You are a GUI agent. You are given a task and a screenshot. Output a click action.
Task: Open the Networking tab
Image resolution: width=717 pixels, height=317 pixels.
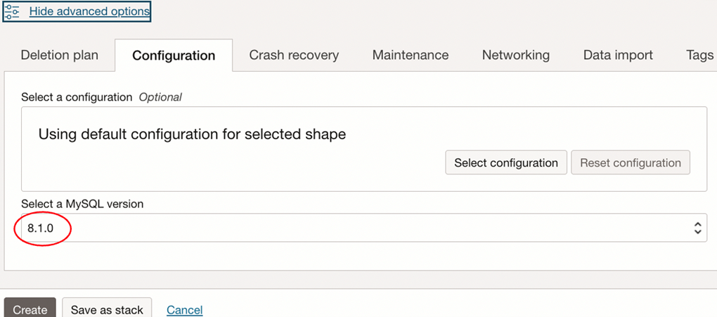(516, 55)
